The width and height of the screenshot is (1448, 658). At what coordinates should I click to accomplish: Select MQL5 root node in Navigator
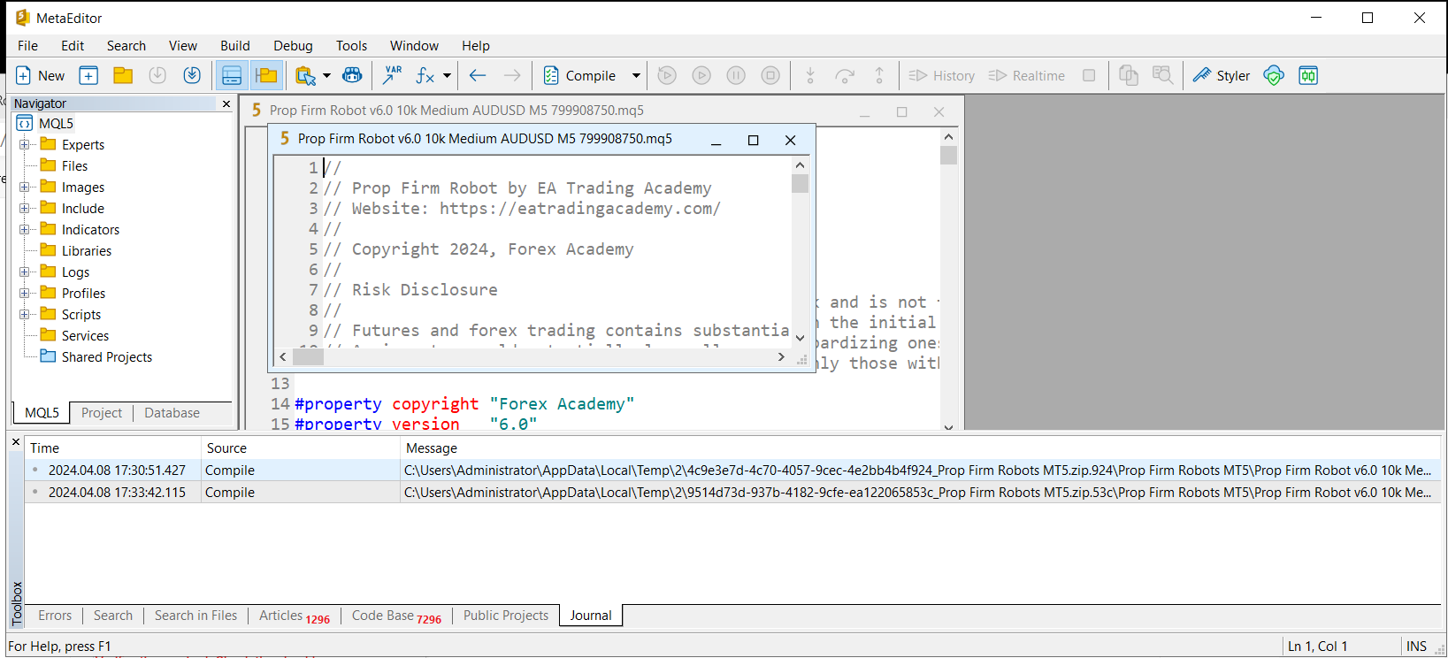coord(46,124)
